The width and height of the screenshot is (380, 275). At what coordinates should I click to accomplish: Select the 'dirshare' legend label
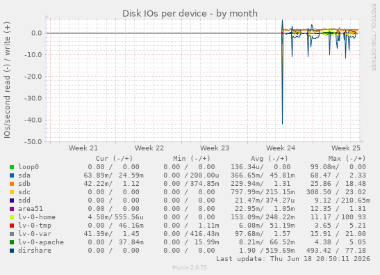pyautogui.click(x=35, y=250)
